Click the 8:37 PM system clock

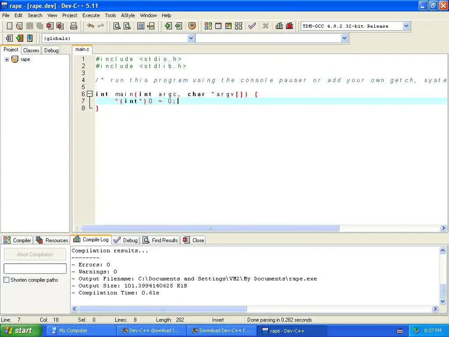[433, 330]
